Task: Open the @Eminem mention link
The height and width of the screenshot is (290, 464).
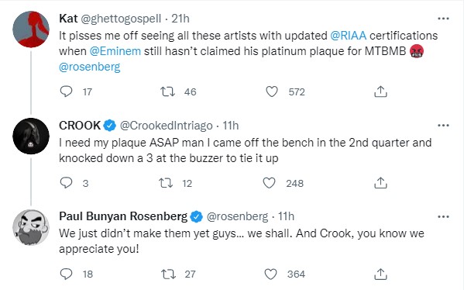Action: (115, 51)
